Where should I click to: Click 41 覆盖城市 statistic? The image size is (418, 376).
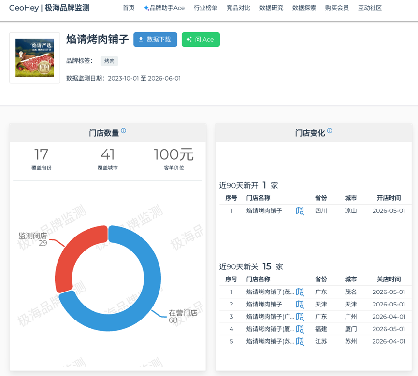[x=108, y=159]
